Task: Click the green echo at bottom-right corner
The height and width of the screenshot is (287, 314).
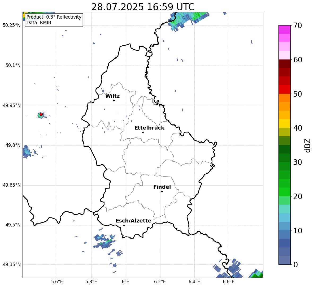Action: tap(256, 274)
